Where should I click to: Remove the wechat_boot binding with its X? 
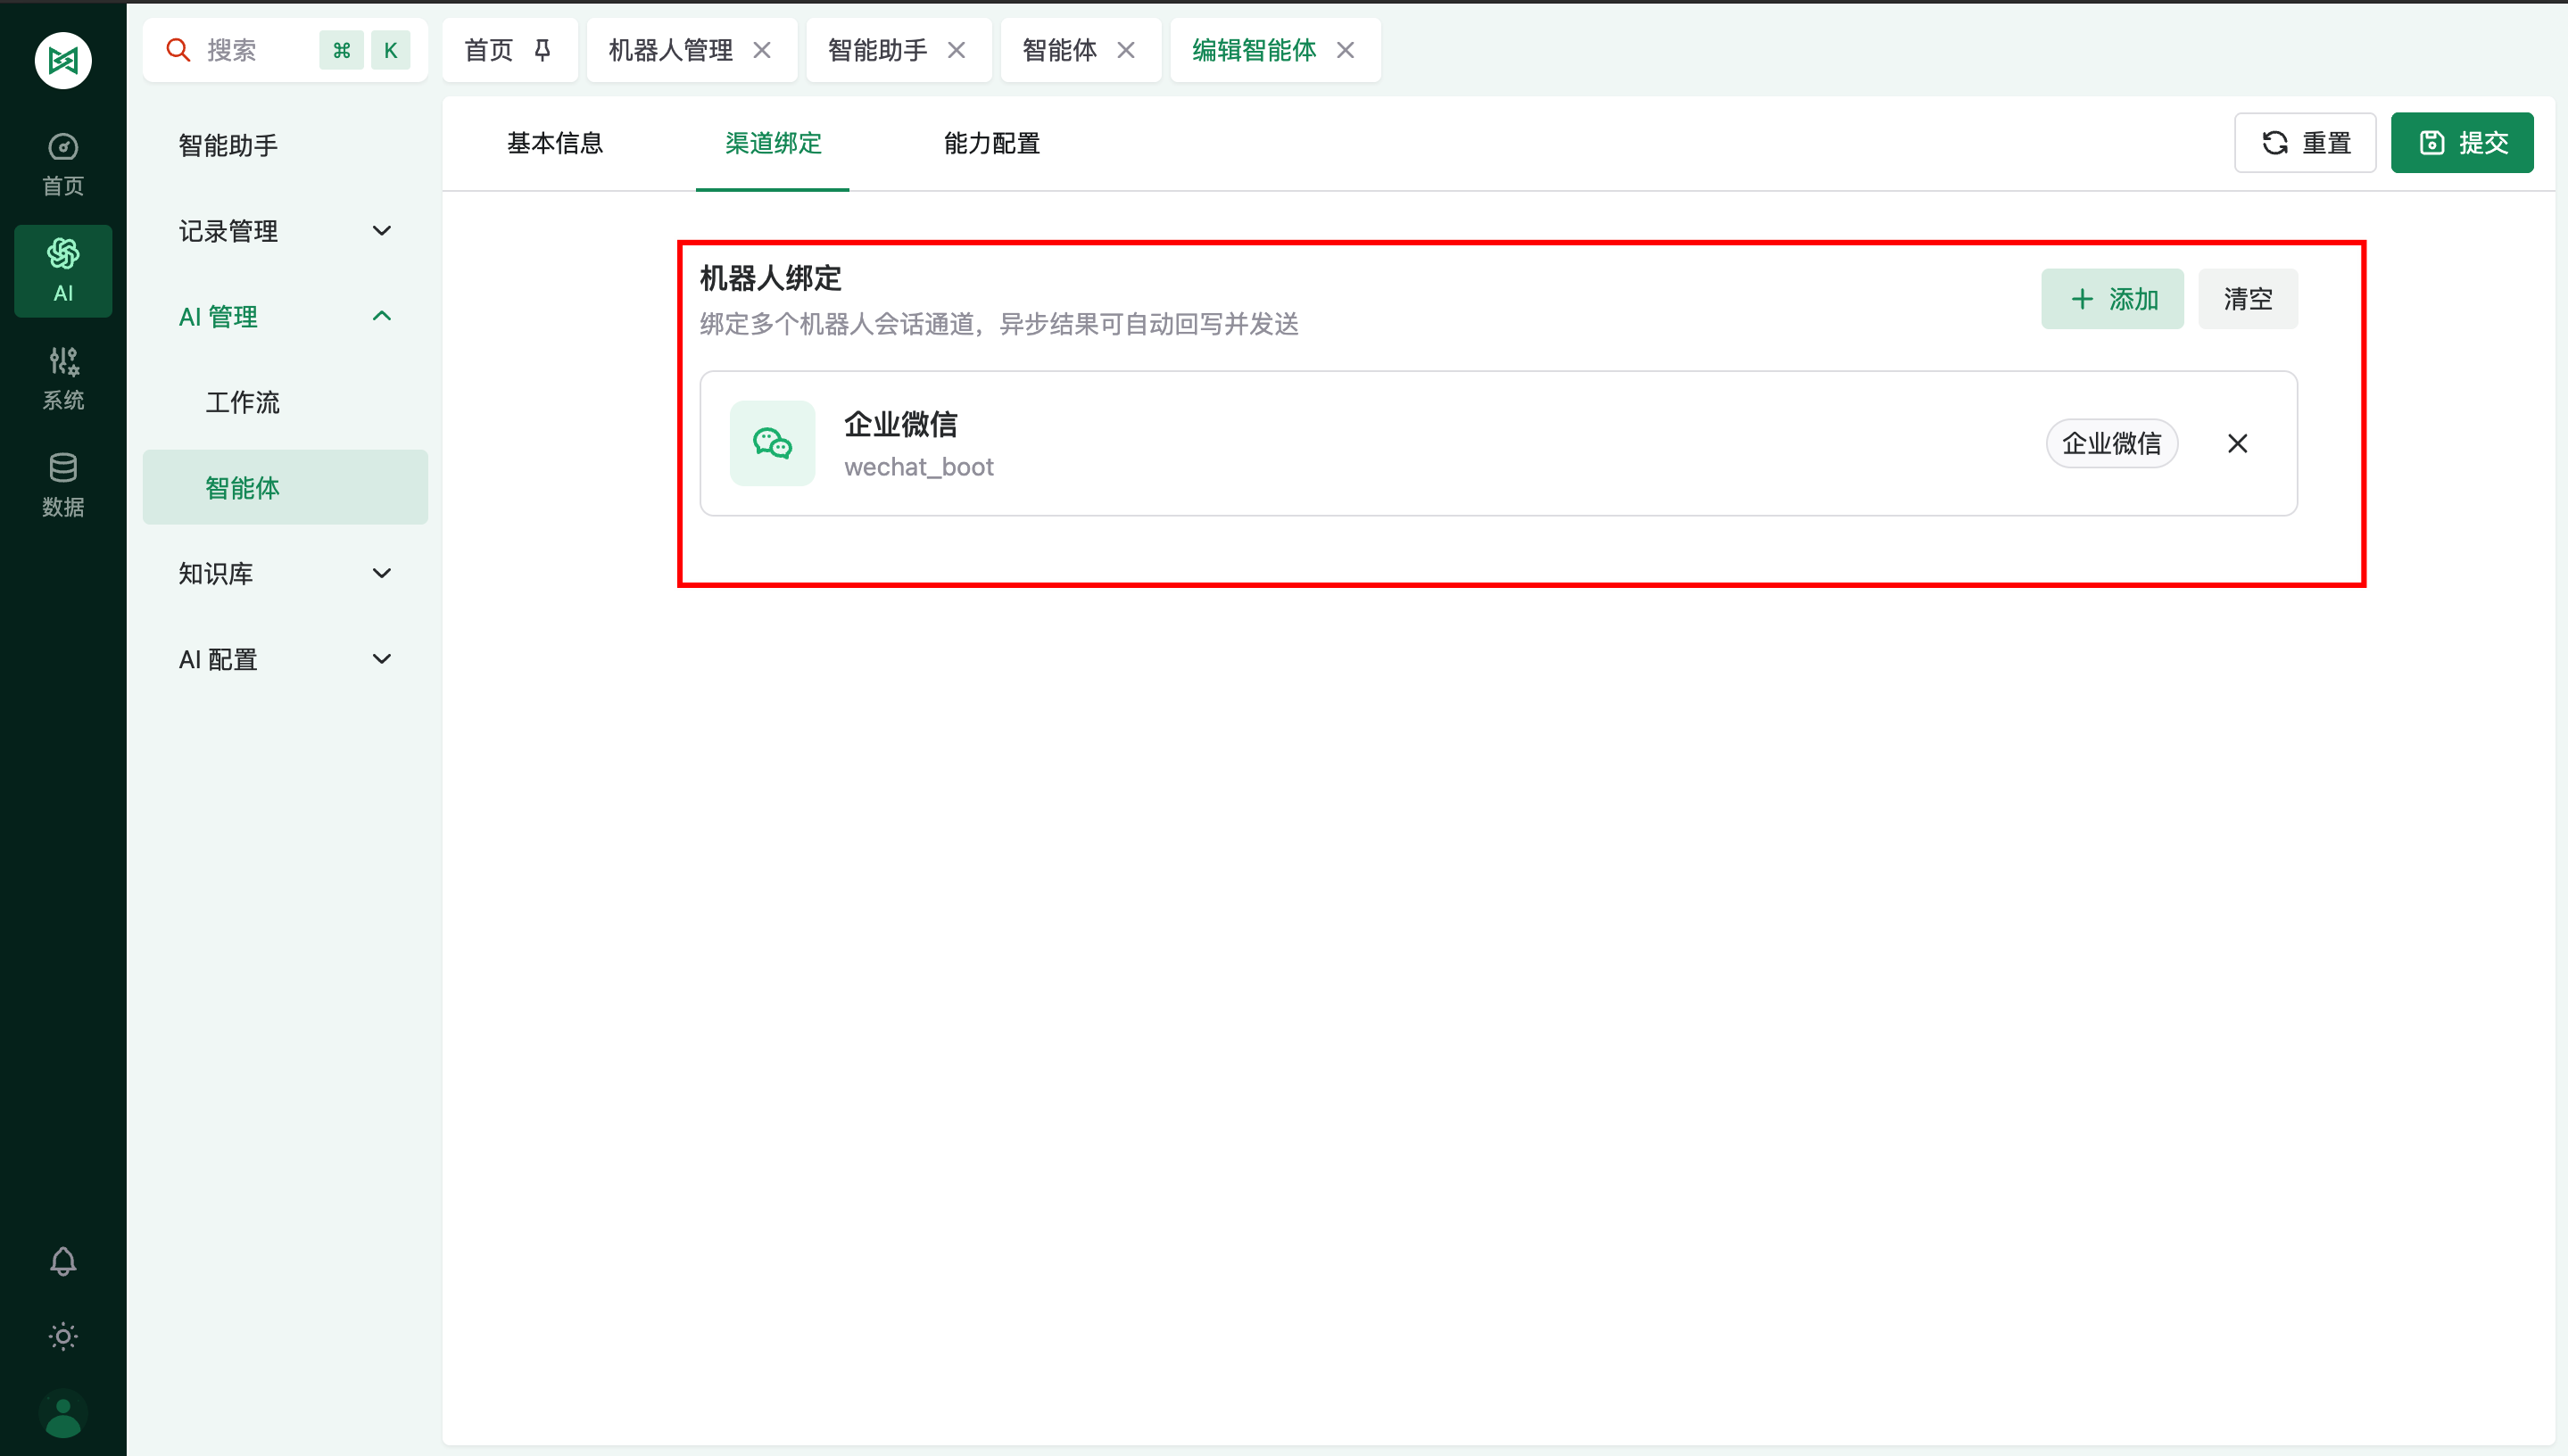click(2237, 443)
